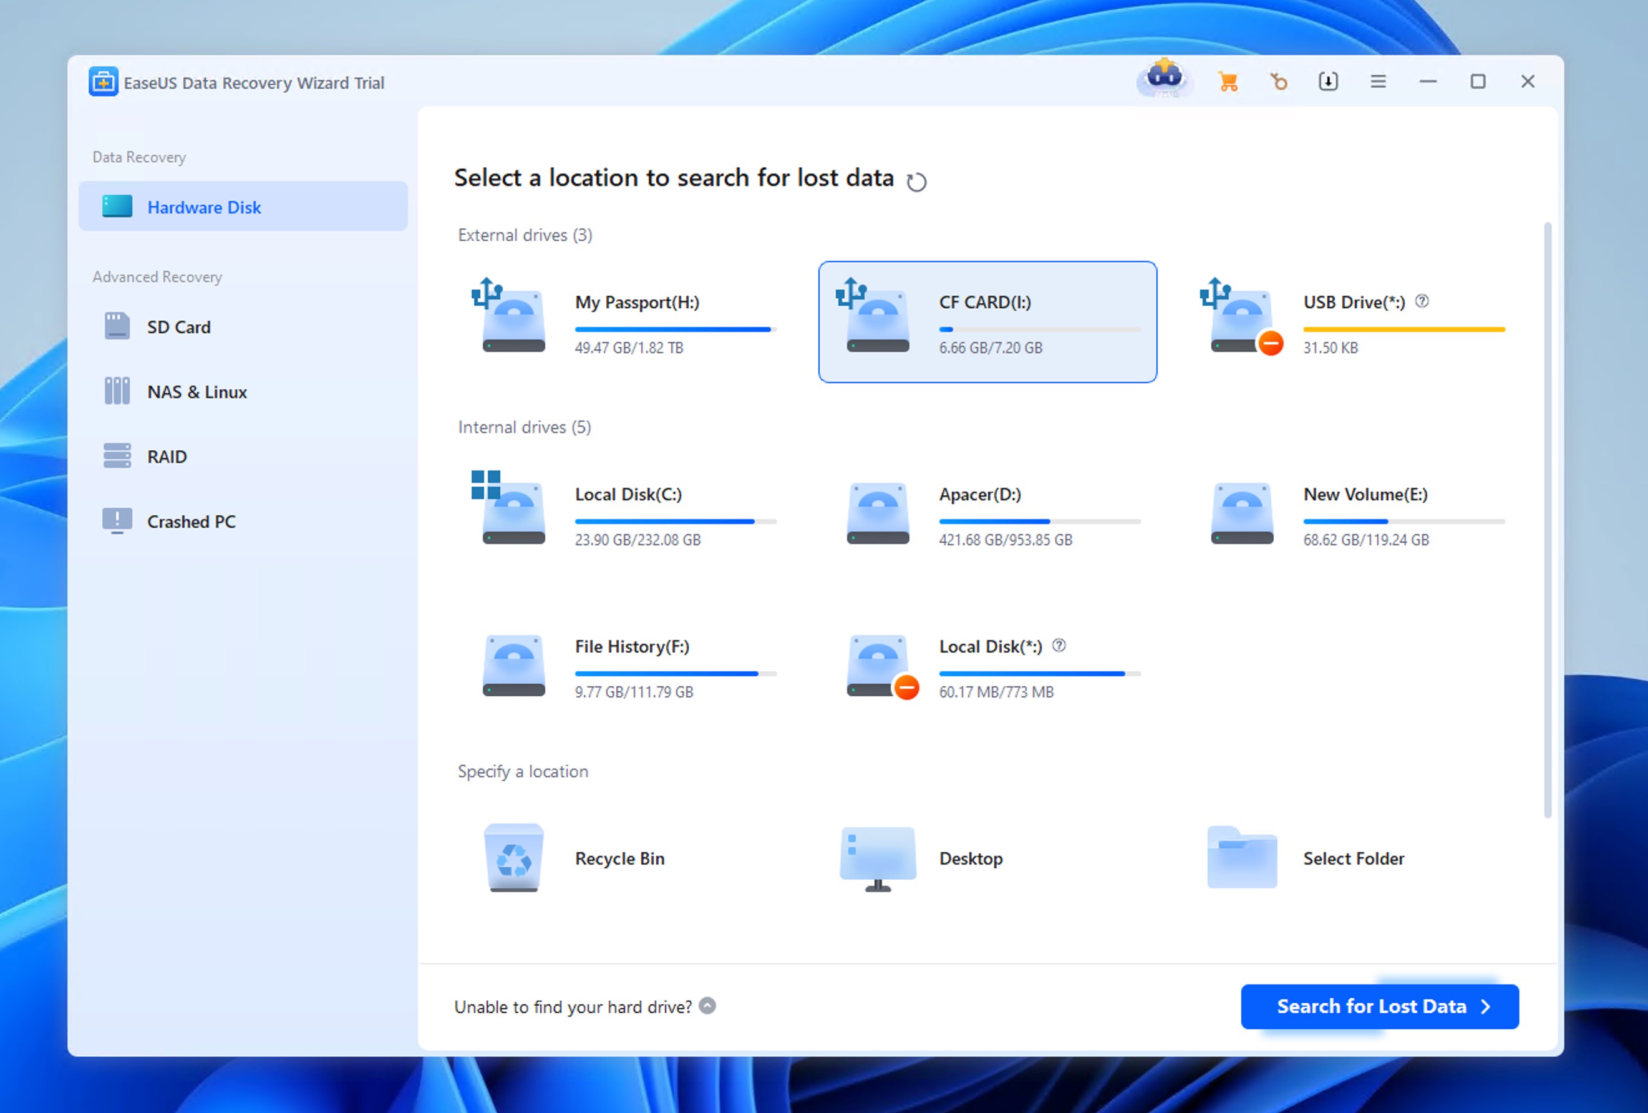Click the RAID sidebar icon
Viewport: 1648px width, 1113px height.
[x=117, y=455]
